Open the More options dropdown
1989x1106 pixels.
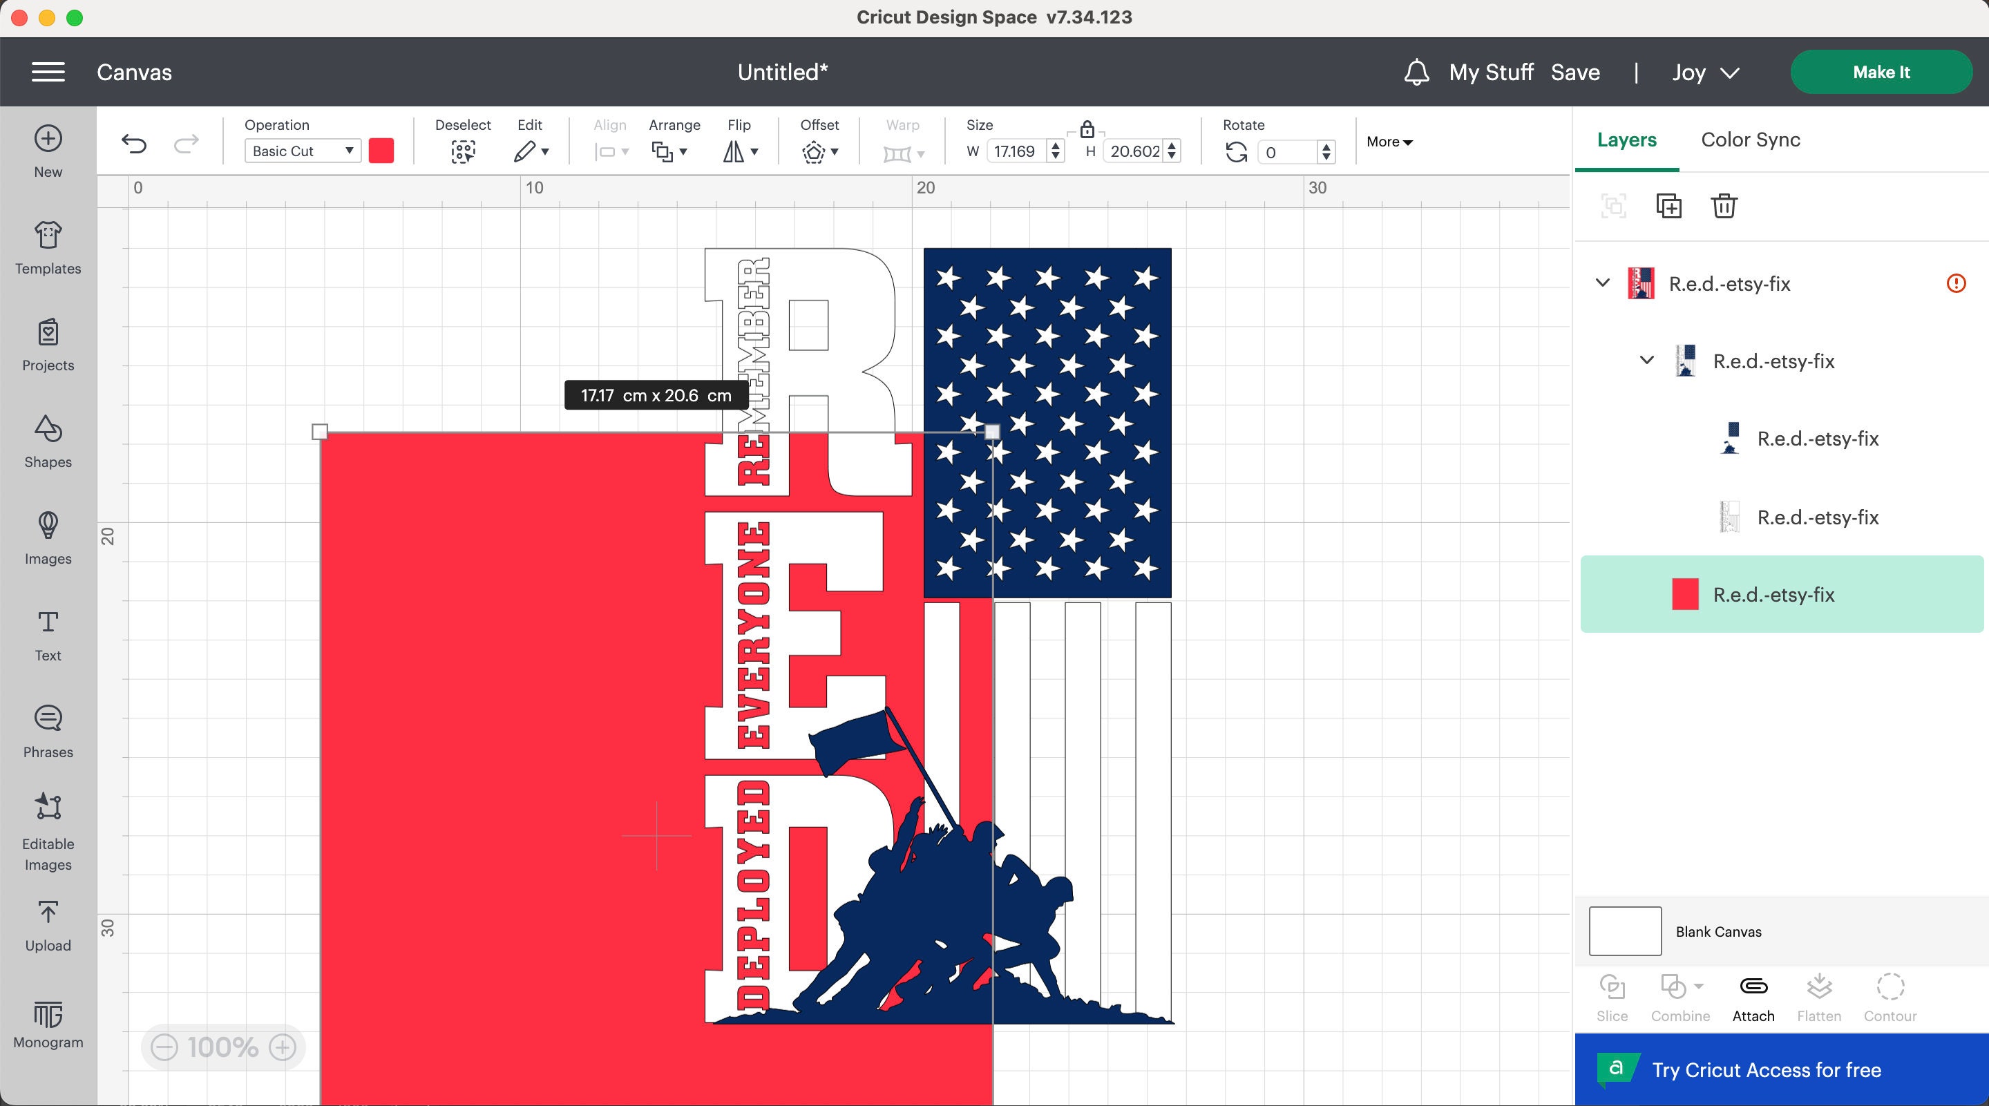(x=1387, y=142)
